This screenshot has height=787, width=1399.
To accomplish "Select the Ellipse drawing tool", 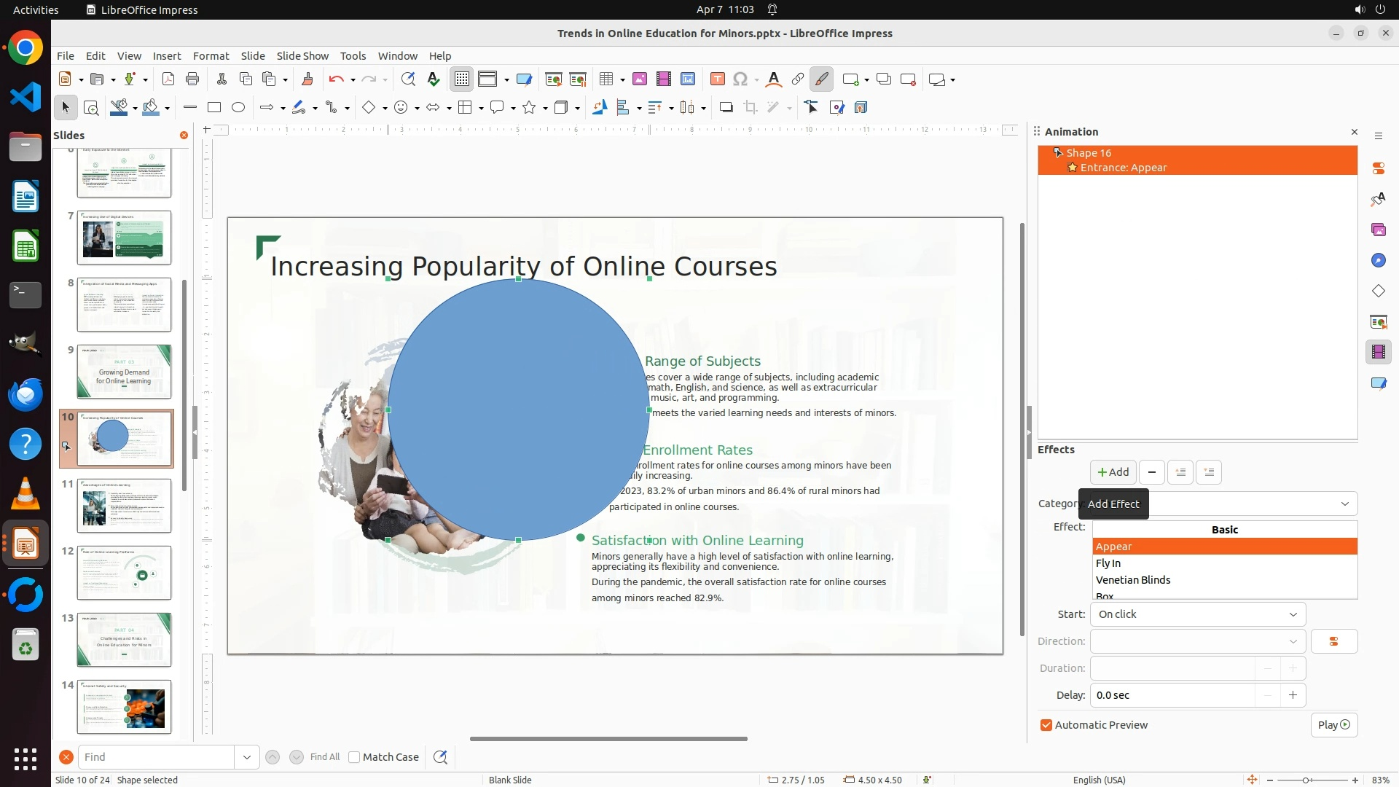I will click(x=238, y=108).
